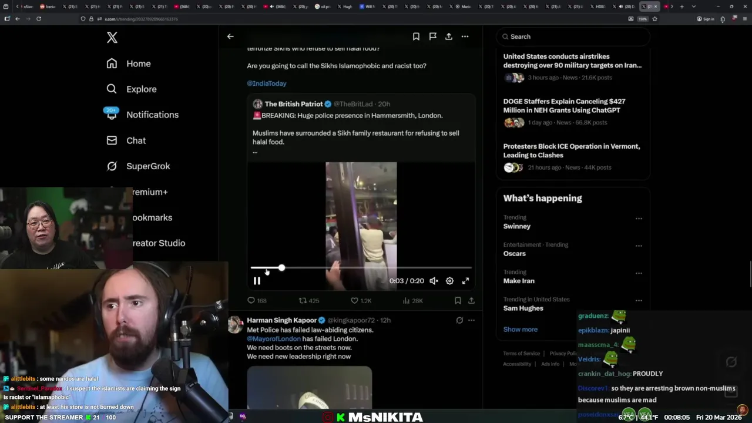Open the Swinney trending topic
The image size is (752, 423).
pos(517,226)
